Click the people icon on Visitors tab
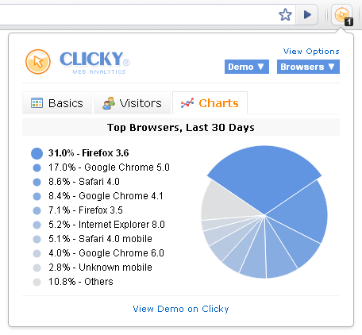 click(109, 103)
